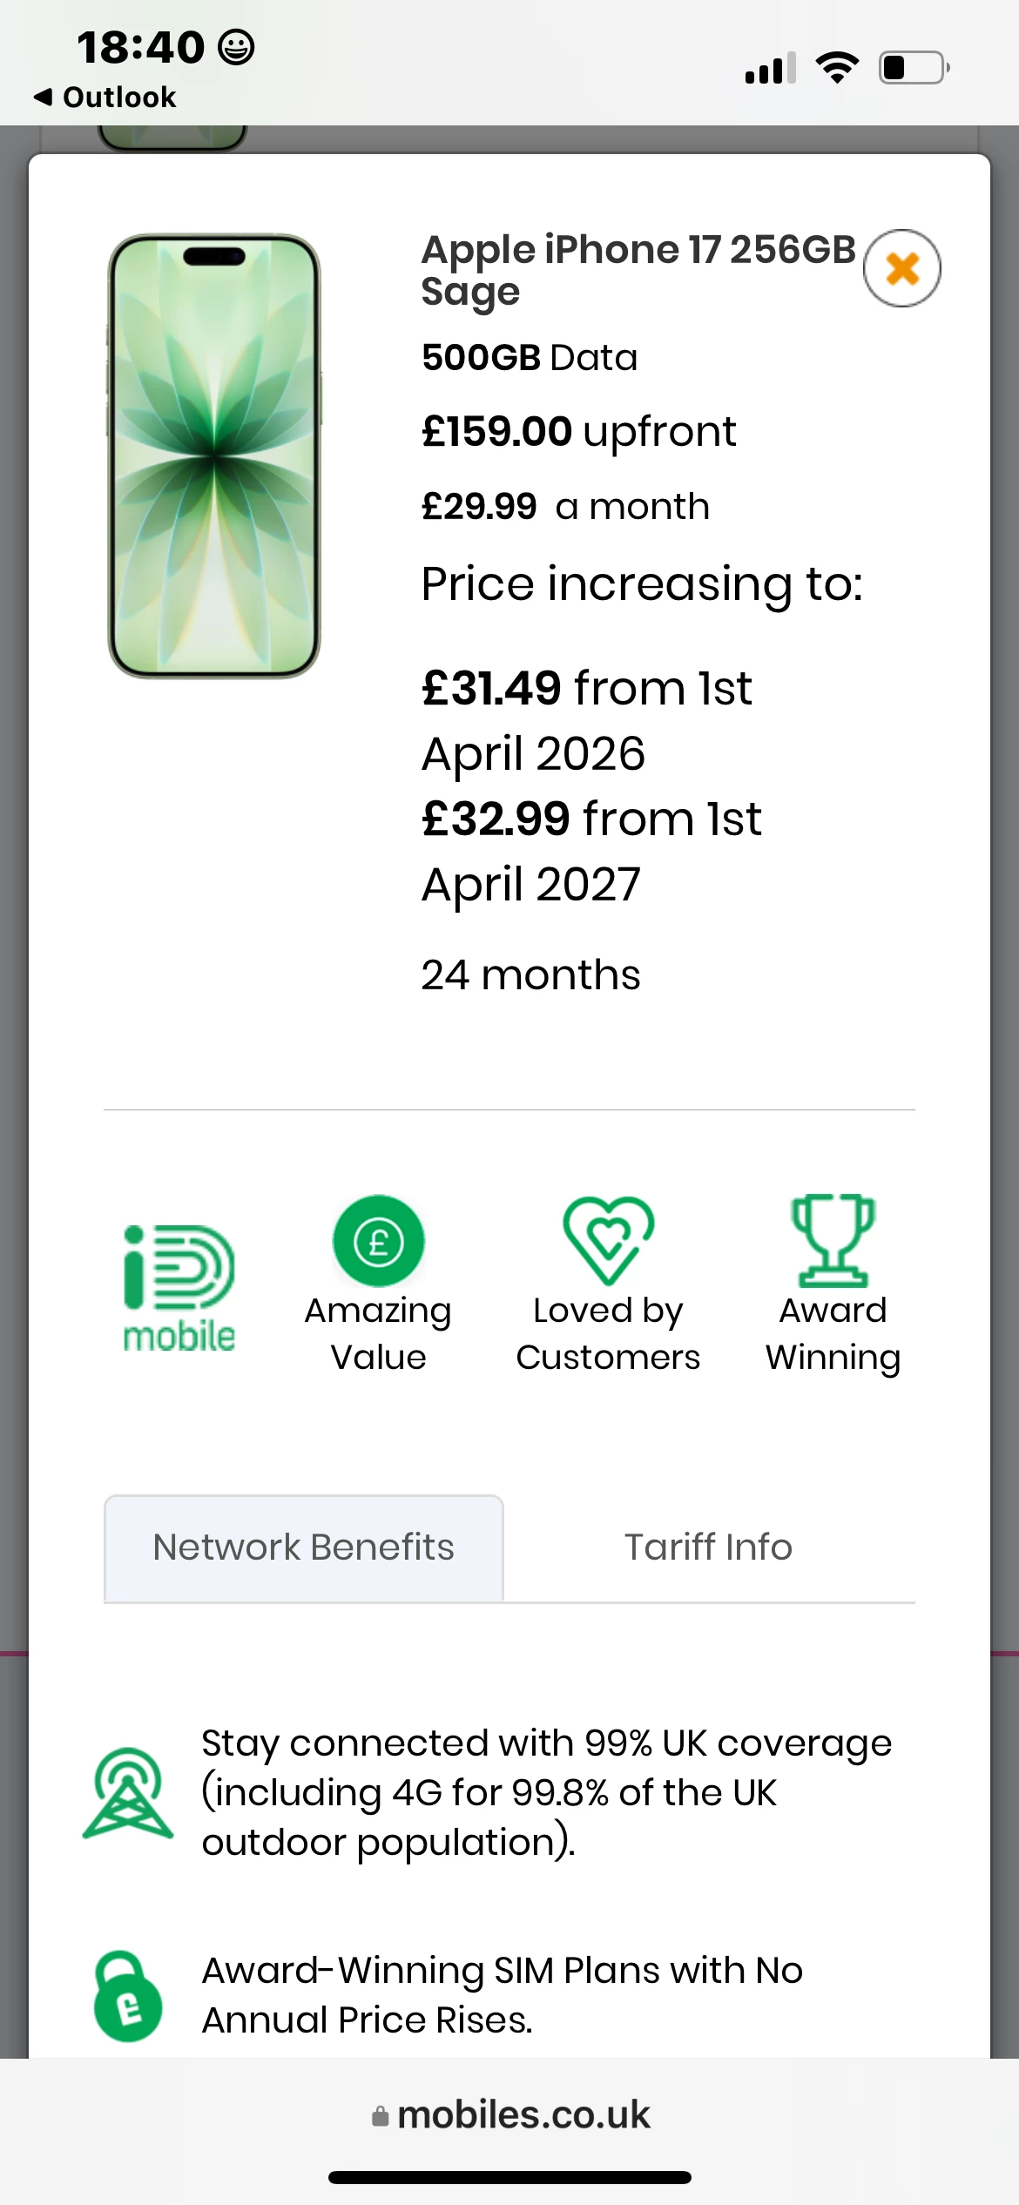Screen dimensions: 1019x2205
Task: Tap the home indicator bar
Action: [509, 2177]
